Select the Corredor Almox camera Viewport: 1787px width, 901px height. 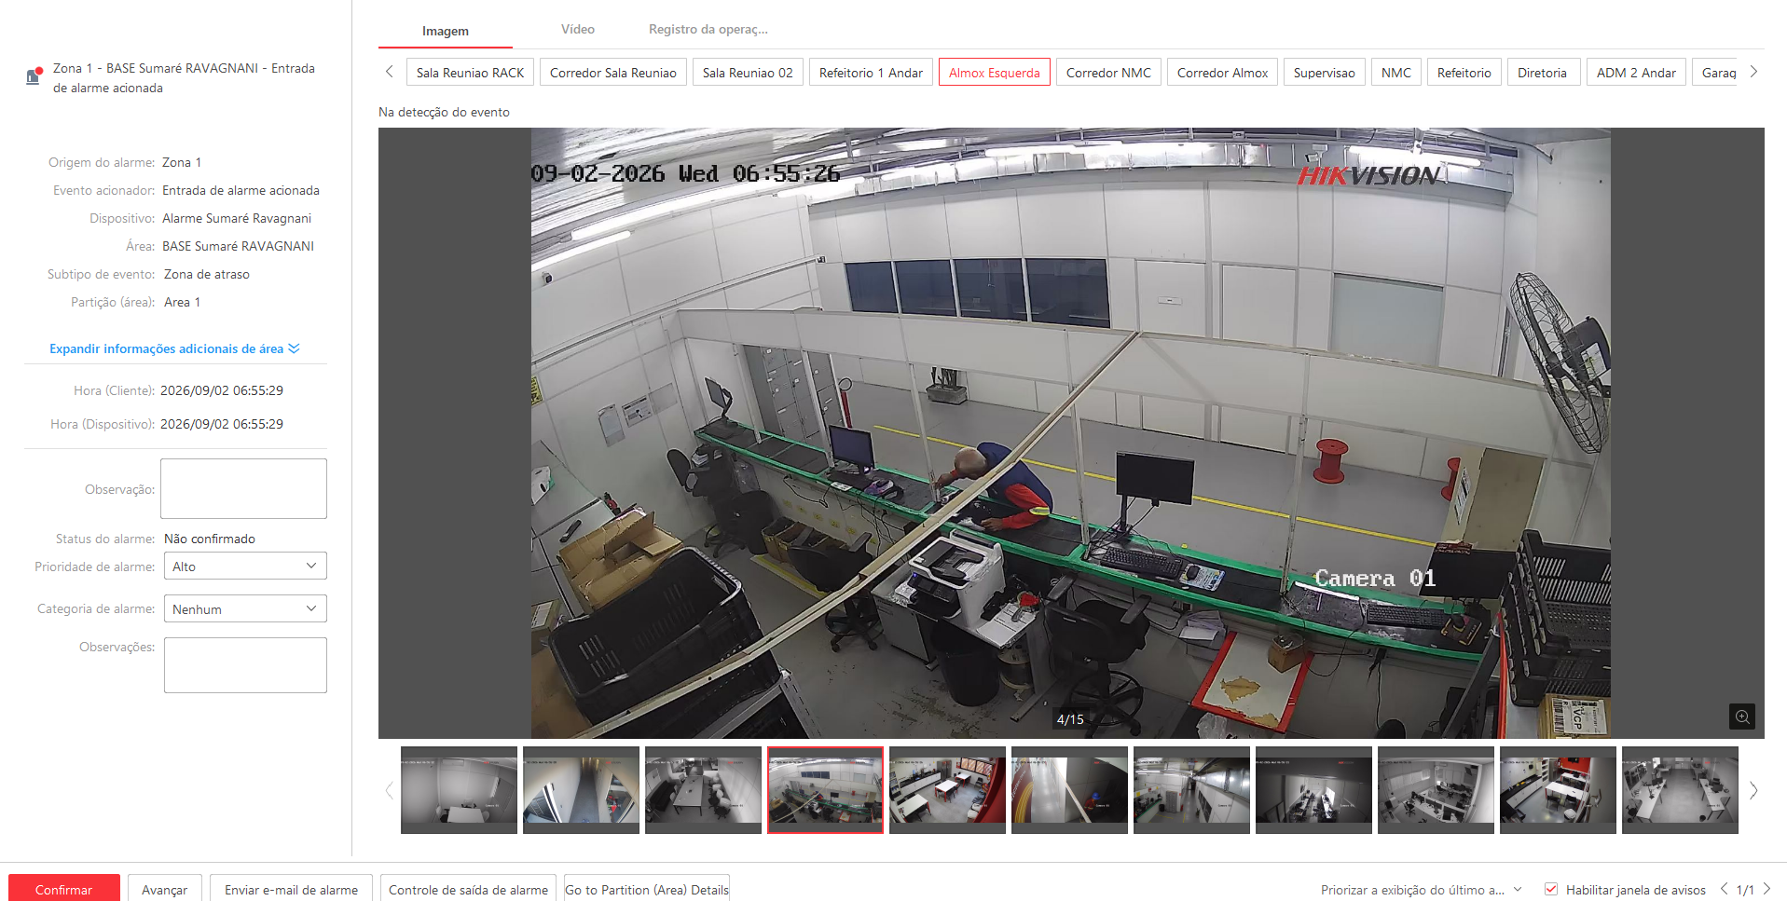click(1222, 73)
